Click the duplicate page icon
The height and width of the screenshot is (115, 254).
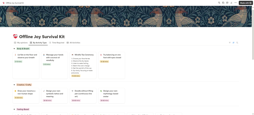pyautogui.click(x=223, y=3)
